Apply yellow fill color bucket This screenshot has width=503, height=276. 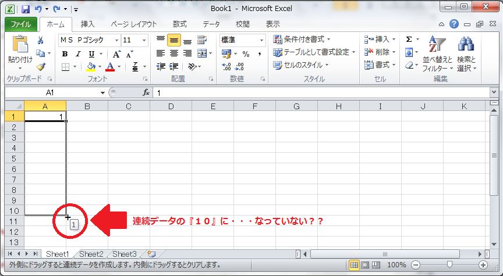(x=91, y=67)
